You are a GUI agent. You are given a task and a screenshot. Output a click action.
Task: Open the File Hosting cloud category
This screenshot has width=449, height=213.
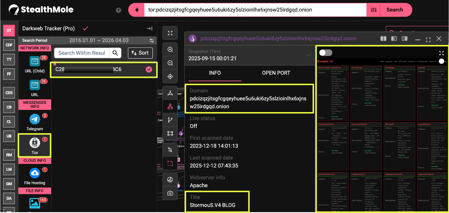pos(35,175)
